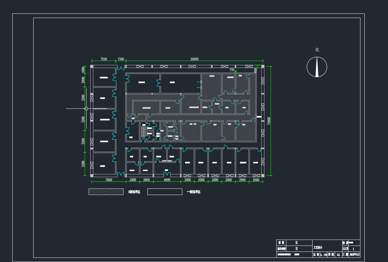Select the '15800' right vertical dimension
Screen dimensions: 388x262
[x=269, y=121]
